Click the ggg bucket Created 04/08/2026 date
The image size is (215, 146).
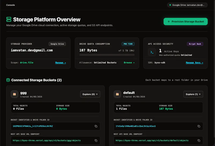[31, 97]
